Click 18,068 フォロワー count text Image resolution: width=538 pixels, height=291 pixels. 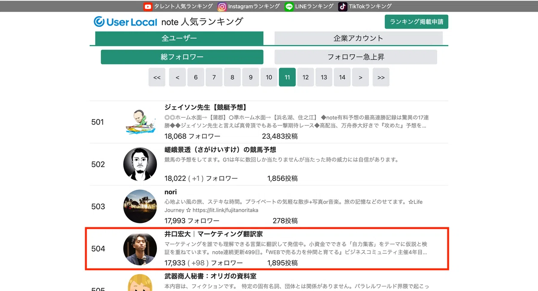[192, 136]
